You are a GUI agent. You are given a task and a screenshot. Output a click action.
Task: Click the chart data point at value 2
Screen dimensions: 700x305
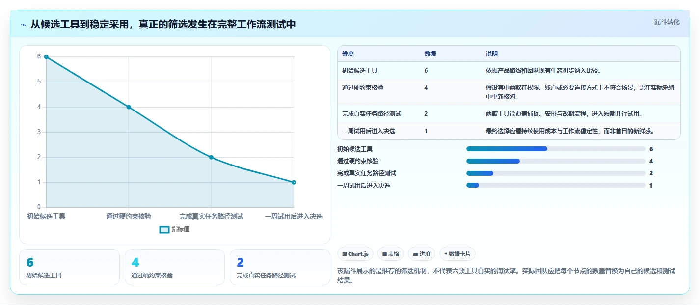211,157
